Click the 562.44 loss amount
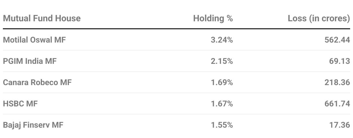The image size is (353, 138). click(337, 40)
